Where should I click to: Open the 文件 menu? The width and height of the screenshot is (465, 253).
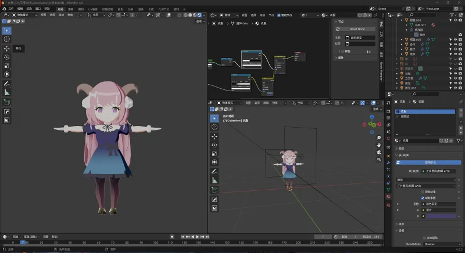(11, 9)
